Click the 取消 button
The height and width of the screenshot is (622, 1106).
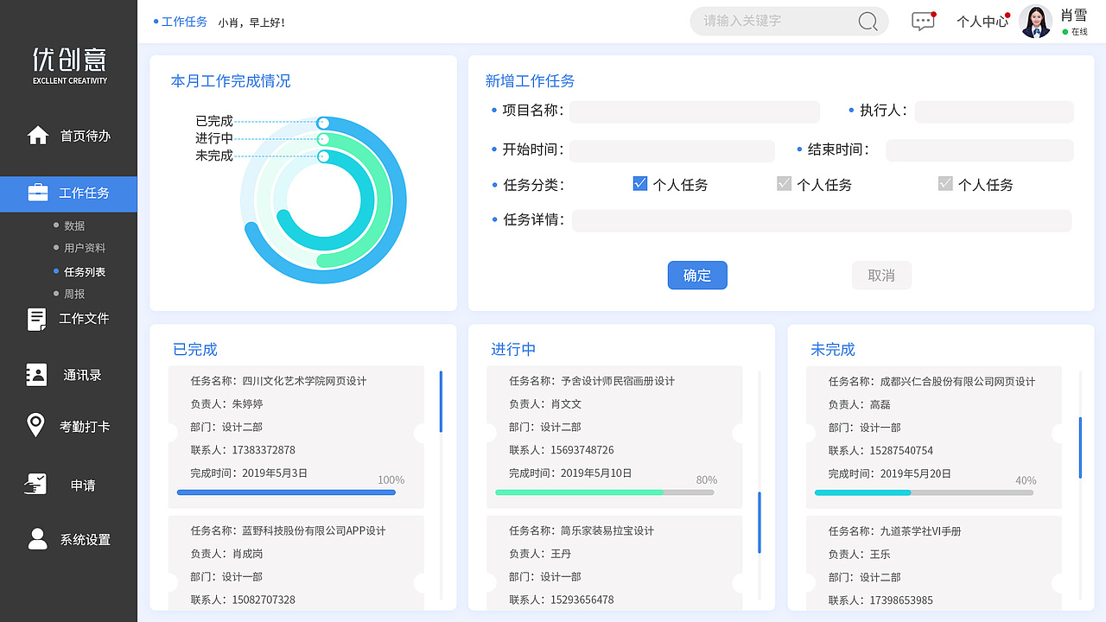[881, 276]
